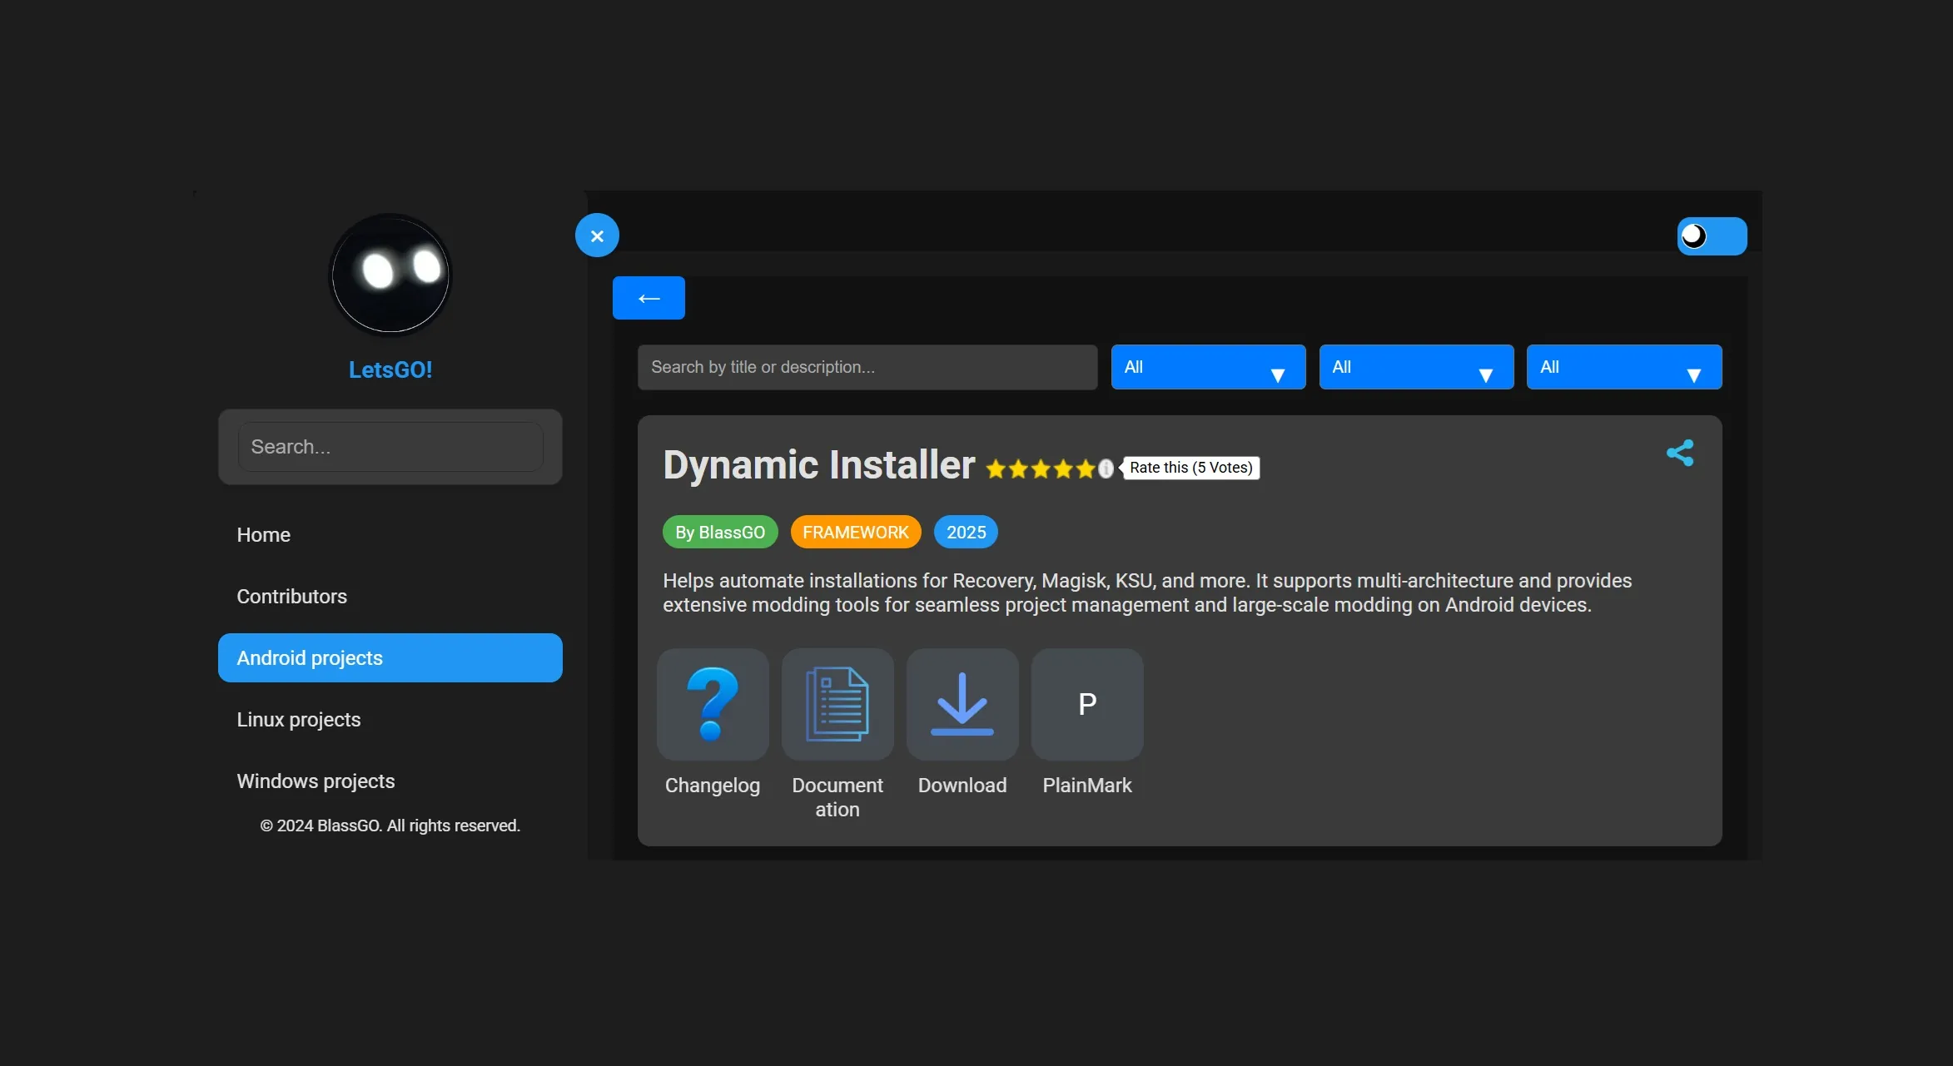Screen dimensions: 1953x1066
Task: Click the back arrow button
Action: pyautogui.click(x=649, y=298)
